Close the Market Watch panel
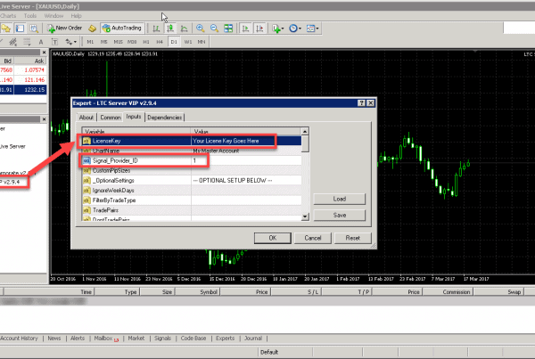Screen dimensions: 535x359 pyautogui.click(x=44, y=53)
